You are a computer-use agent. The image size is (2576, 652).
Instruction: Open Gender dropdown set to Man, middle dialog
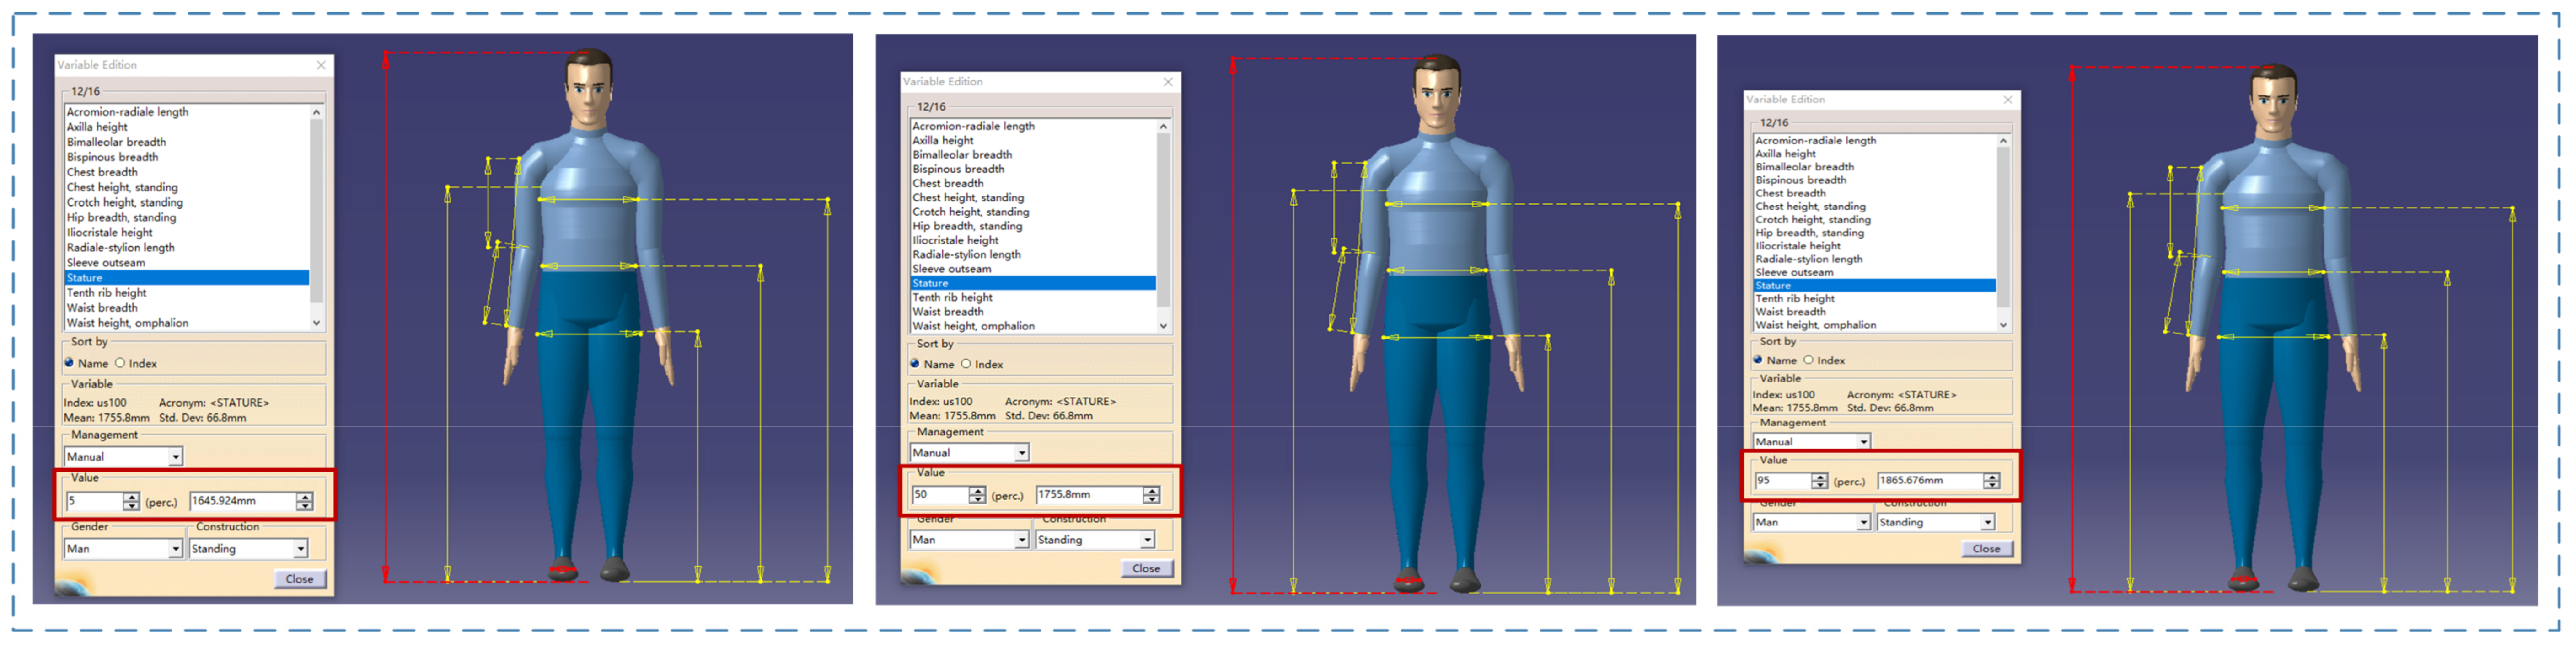pyautogui.click(x=1021, y=540)
